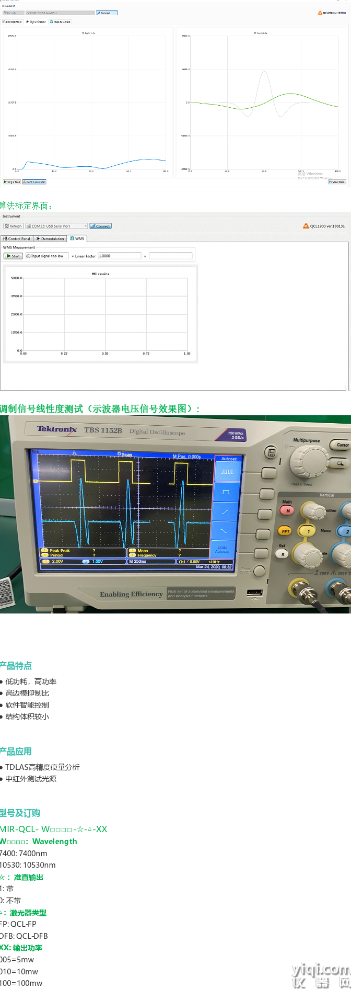The image size is (351, 989).
Task: Click the Math M button on the oscilloscope
Action: point(287,510)
